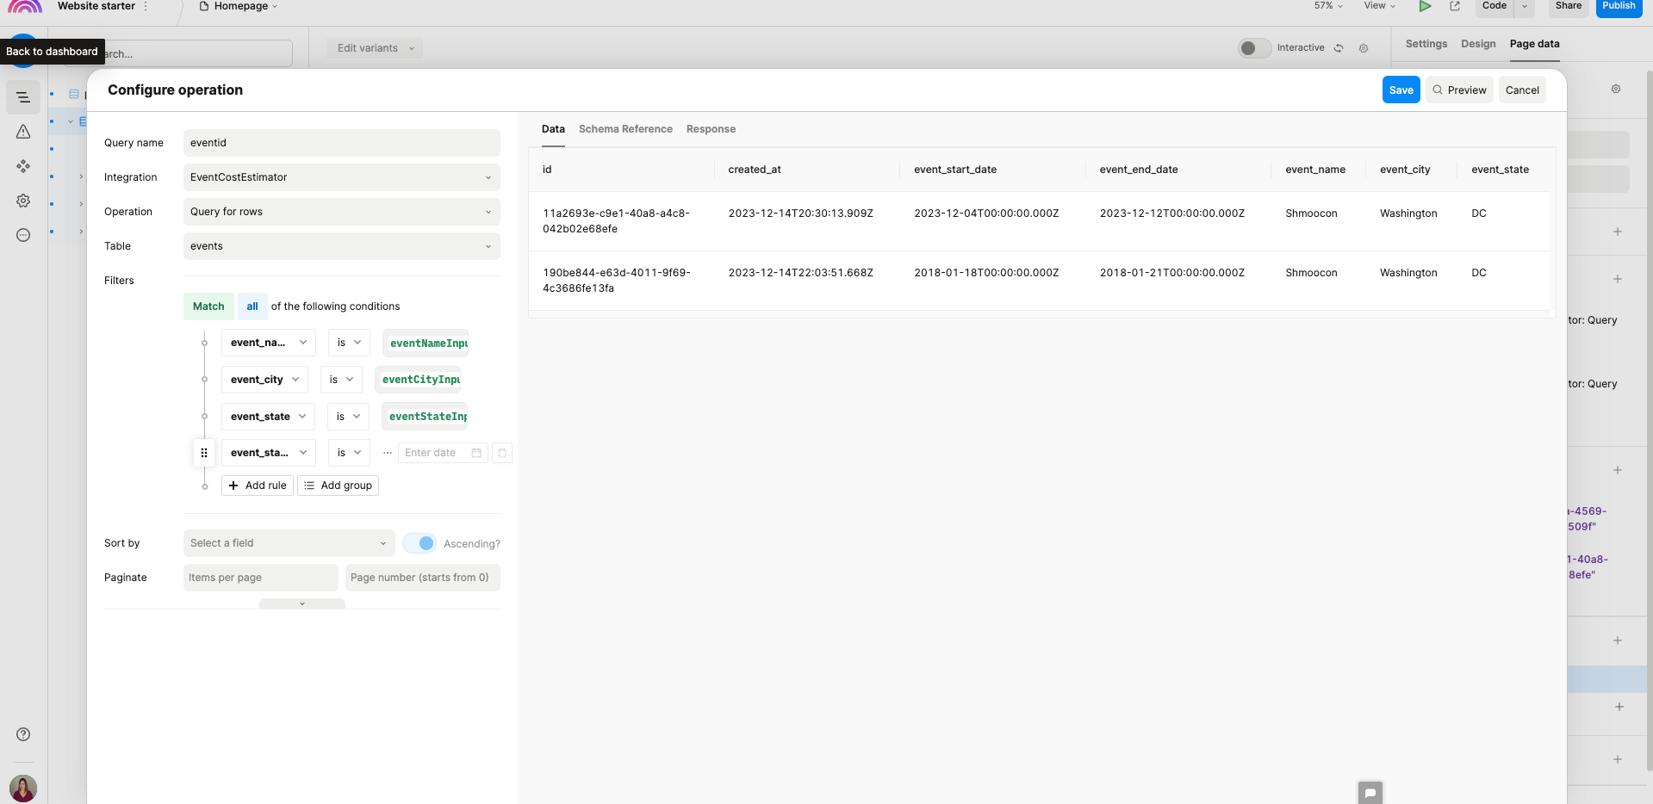Click the warning triangle sidebar icon
Image resolution: width=1653 pixels, height=804 pixels.
(x=23, y=132)
